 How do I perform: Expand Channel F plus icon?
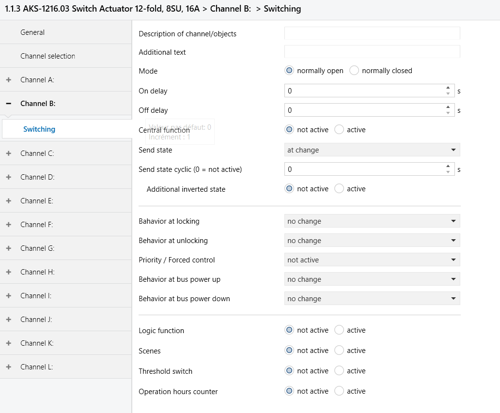[x=9, y=225]
